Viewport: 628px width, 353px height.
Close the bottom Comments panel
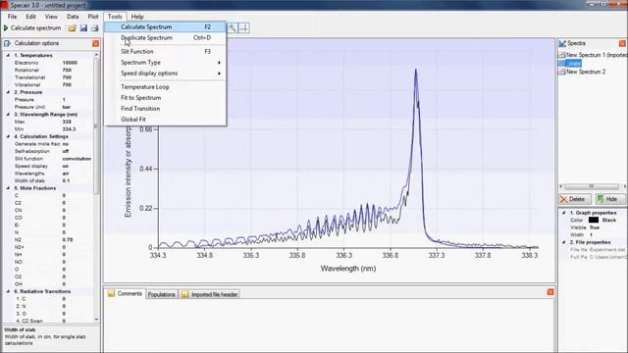coord(550,292)
